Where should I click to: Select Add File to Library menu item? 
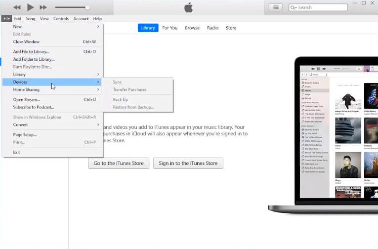click(x=31, y=52)
